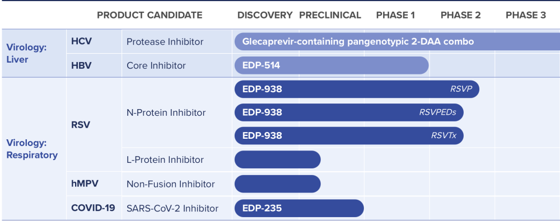The width and height of the screenshot is (560, 221).
Task: Select the Core Inhibitor text
Action: tap(156, 65)
